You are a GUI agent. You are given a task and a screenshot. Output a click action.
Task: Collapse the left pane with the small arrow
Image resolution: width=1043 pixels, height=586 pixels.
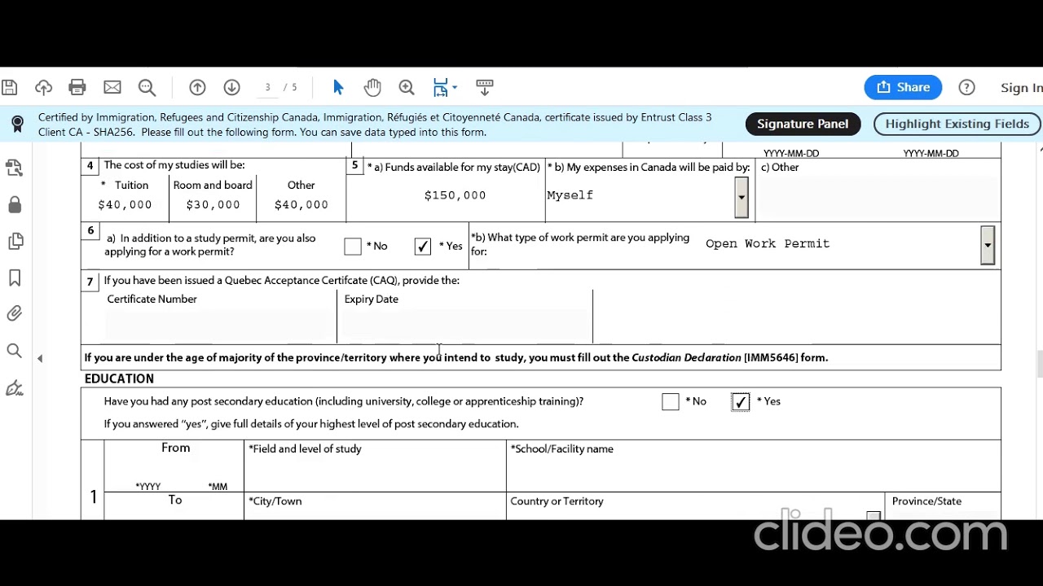tap(40, 358)
